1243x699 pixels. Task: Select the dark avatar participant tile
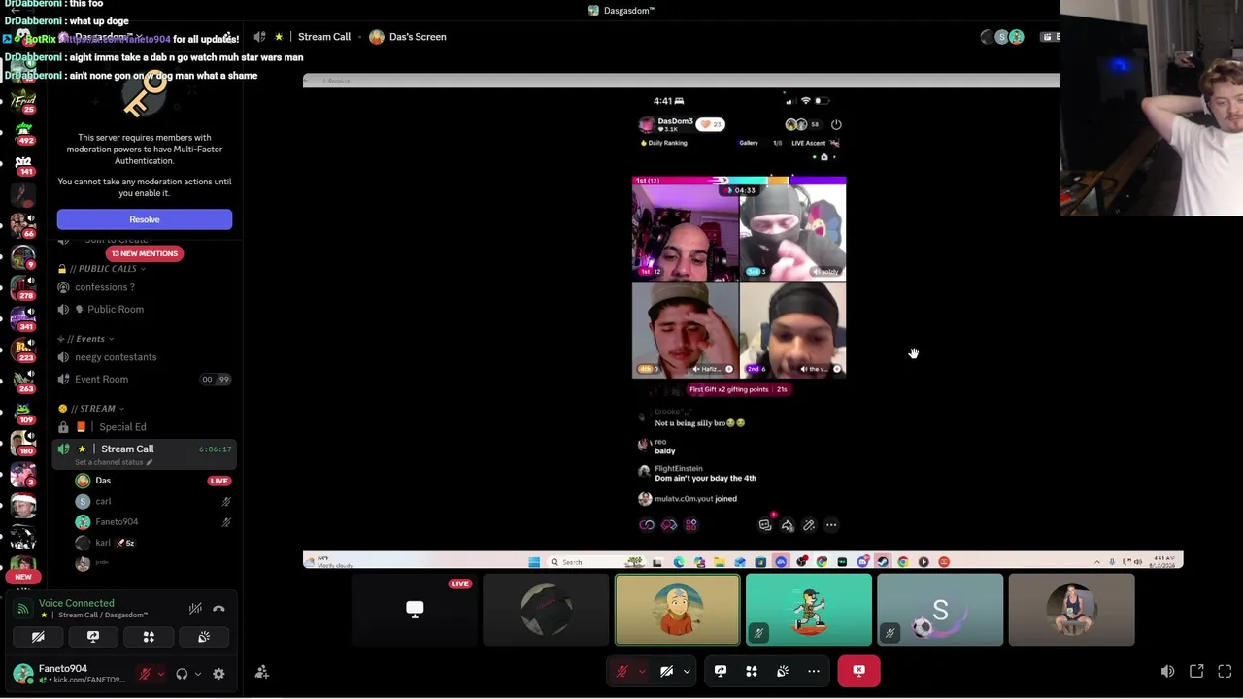546,610
